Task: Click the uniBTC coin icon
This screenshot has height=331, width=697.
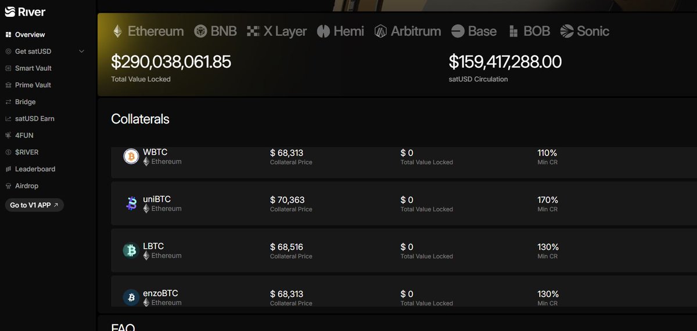Action: pyautogui.click(x=131, y=203)
